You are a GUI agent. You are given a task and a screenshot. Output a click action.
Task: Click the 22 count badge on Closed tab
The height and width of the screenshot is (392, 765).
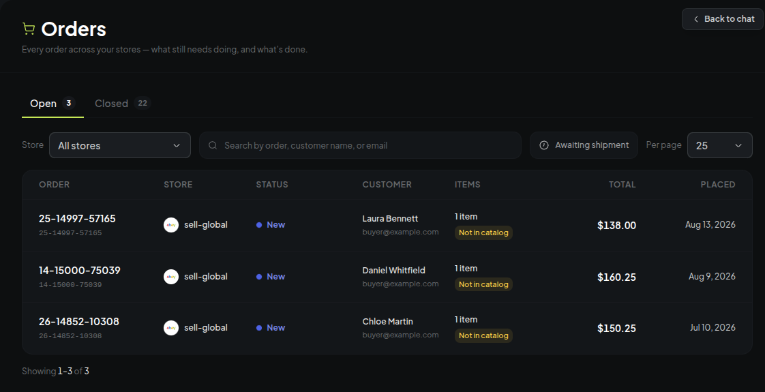[142, 103]
